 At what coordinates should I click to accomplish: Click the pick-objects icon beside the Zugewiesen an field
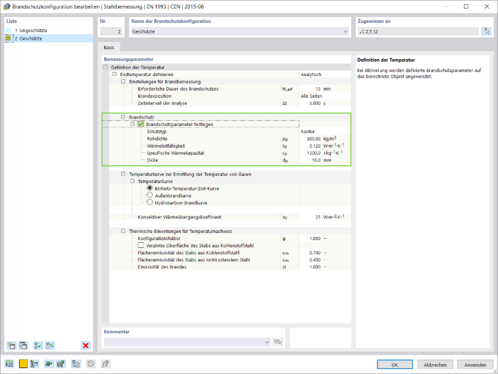[x=487, y=31]
